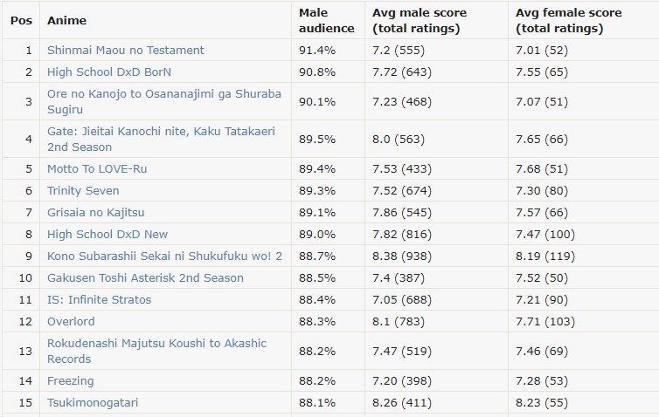Image resolution: width=659 pixels, height=417 pixels.
Task: Open Overlord anime link
Action: (x=71, y=321)
